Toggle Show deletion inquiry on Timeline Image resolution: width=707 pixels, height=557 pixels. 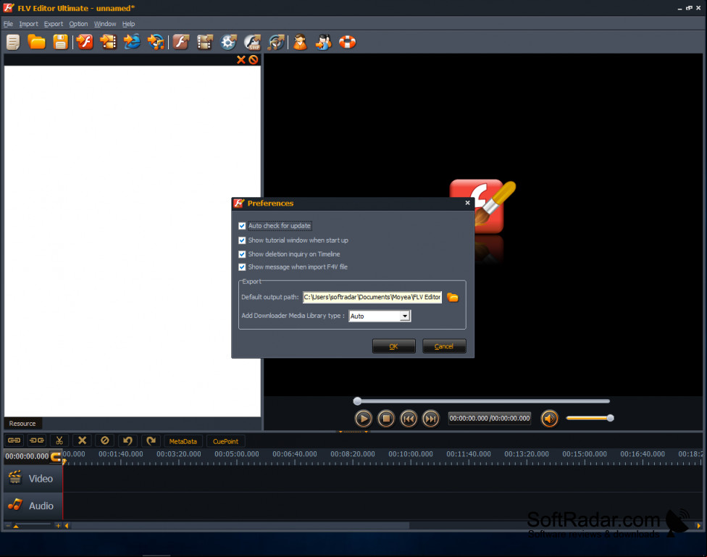[x=242, y=254]
